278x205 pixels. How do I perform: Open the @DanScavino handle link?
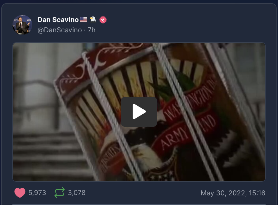[x=60, y=30]
